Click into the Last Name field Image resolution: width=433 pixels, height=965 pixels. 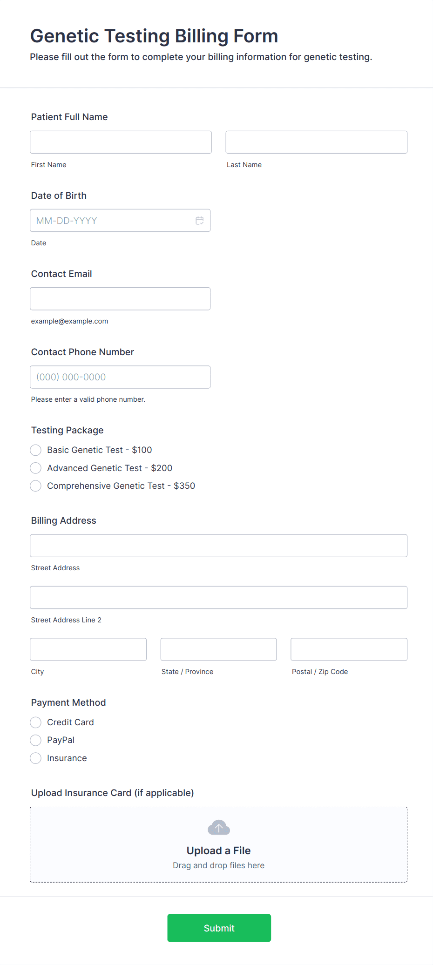pyautogui.click(x=316, y=142)
